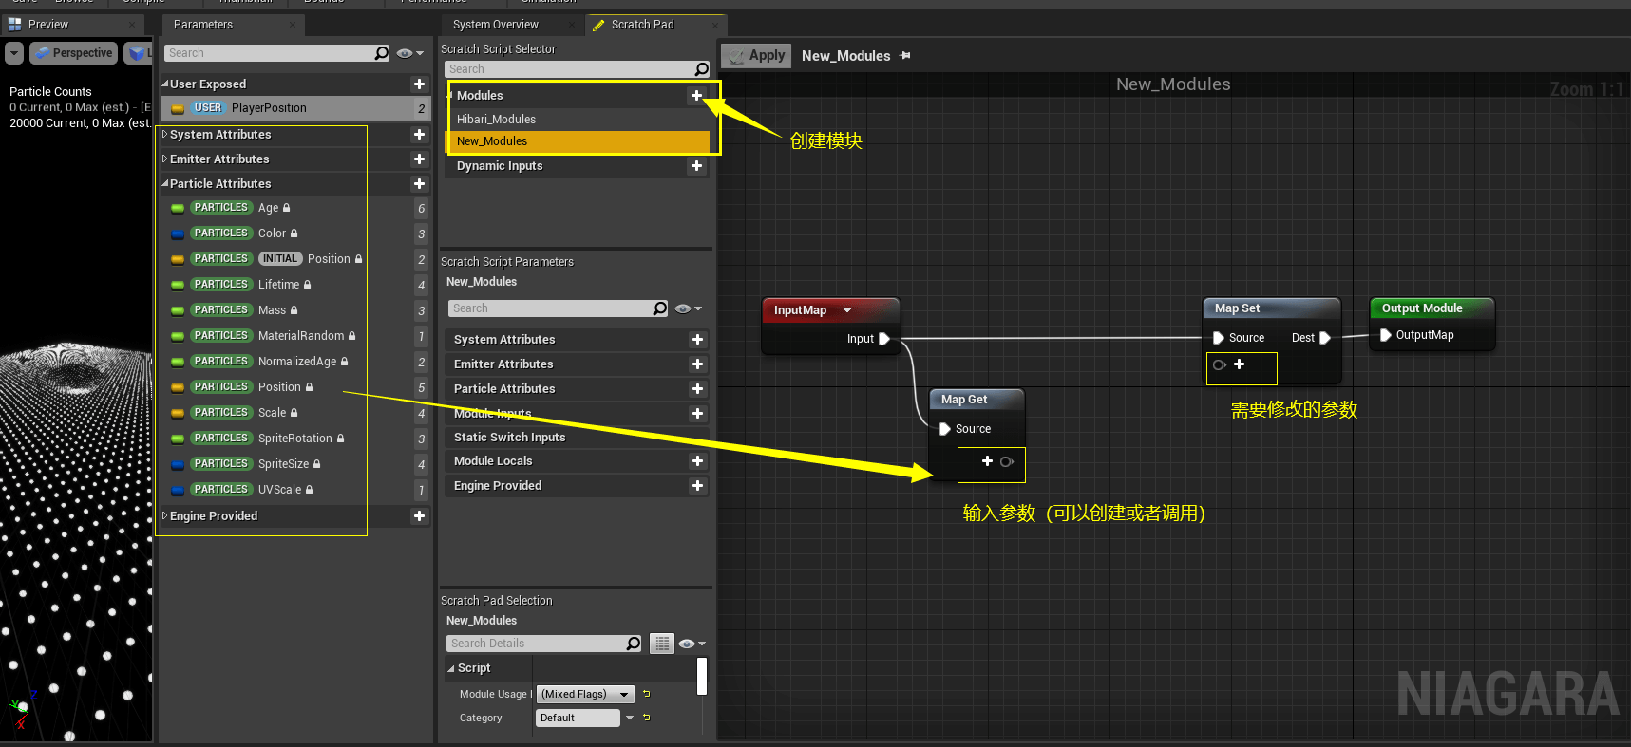Select the PARTICLES UVScale attribute
1631x747 pixels.
coord(295,490)
